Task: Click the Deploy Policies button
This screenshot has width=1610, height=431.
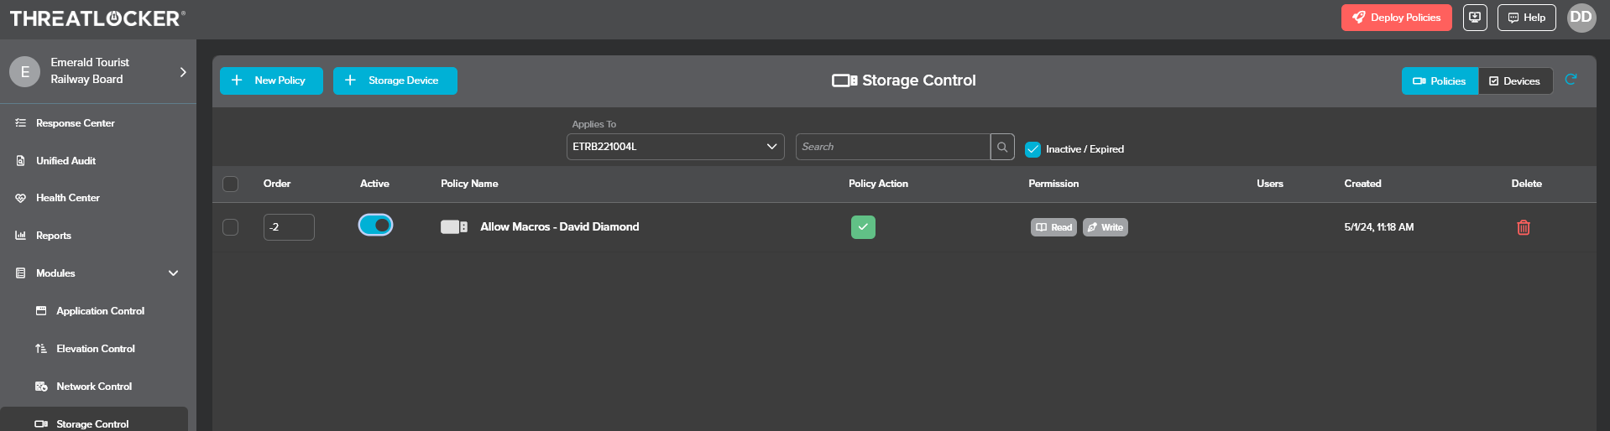Action: (1396, 18)
